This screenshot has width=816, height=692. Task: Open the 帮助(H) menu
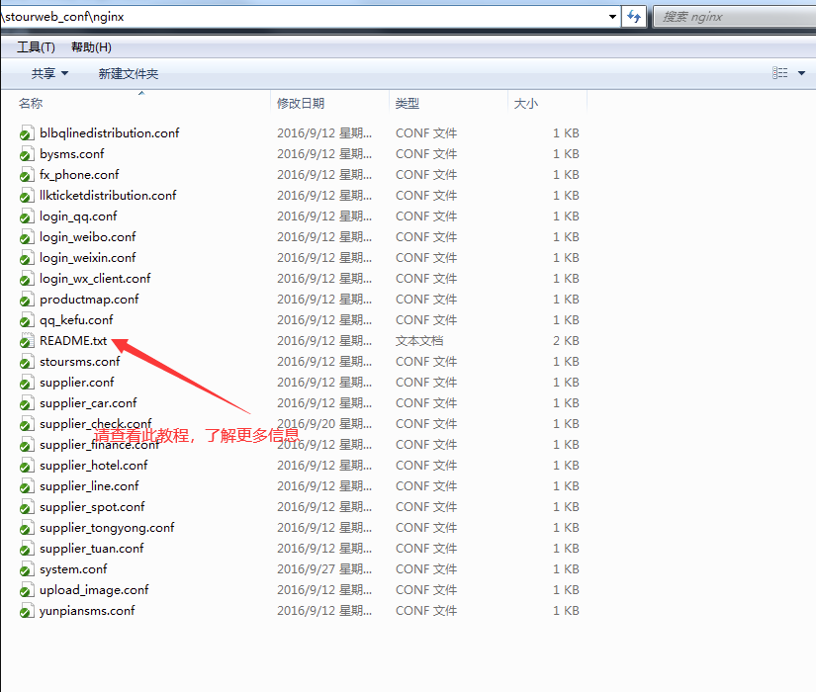click(x=91, y=47)
